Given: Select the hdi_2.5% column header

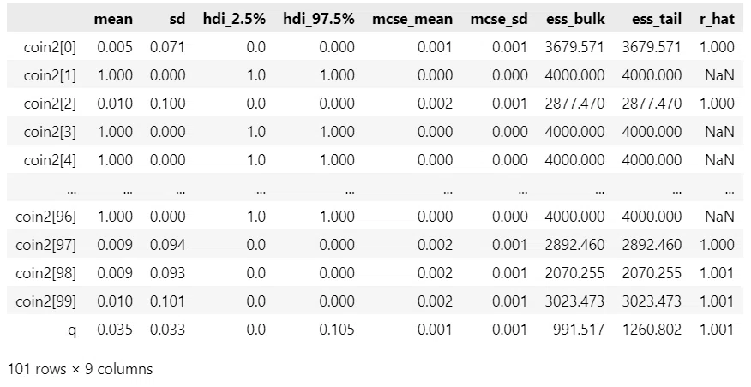Looking at the screenshot, I should 234,20.
